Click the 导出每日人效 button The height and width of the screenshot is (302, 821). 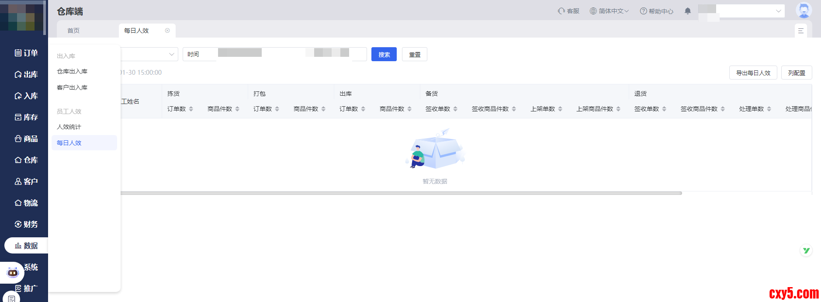click(x=753, y=73)
